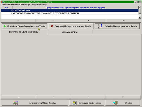Click the exit door icon
142x107 pixels.
115,103
